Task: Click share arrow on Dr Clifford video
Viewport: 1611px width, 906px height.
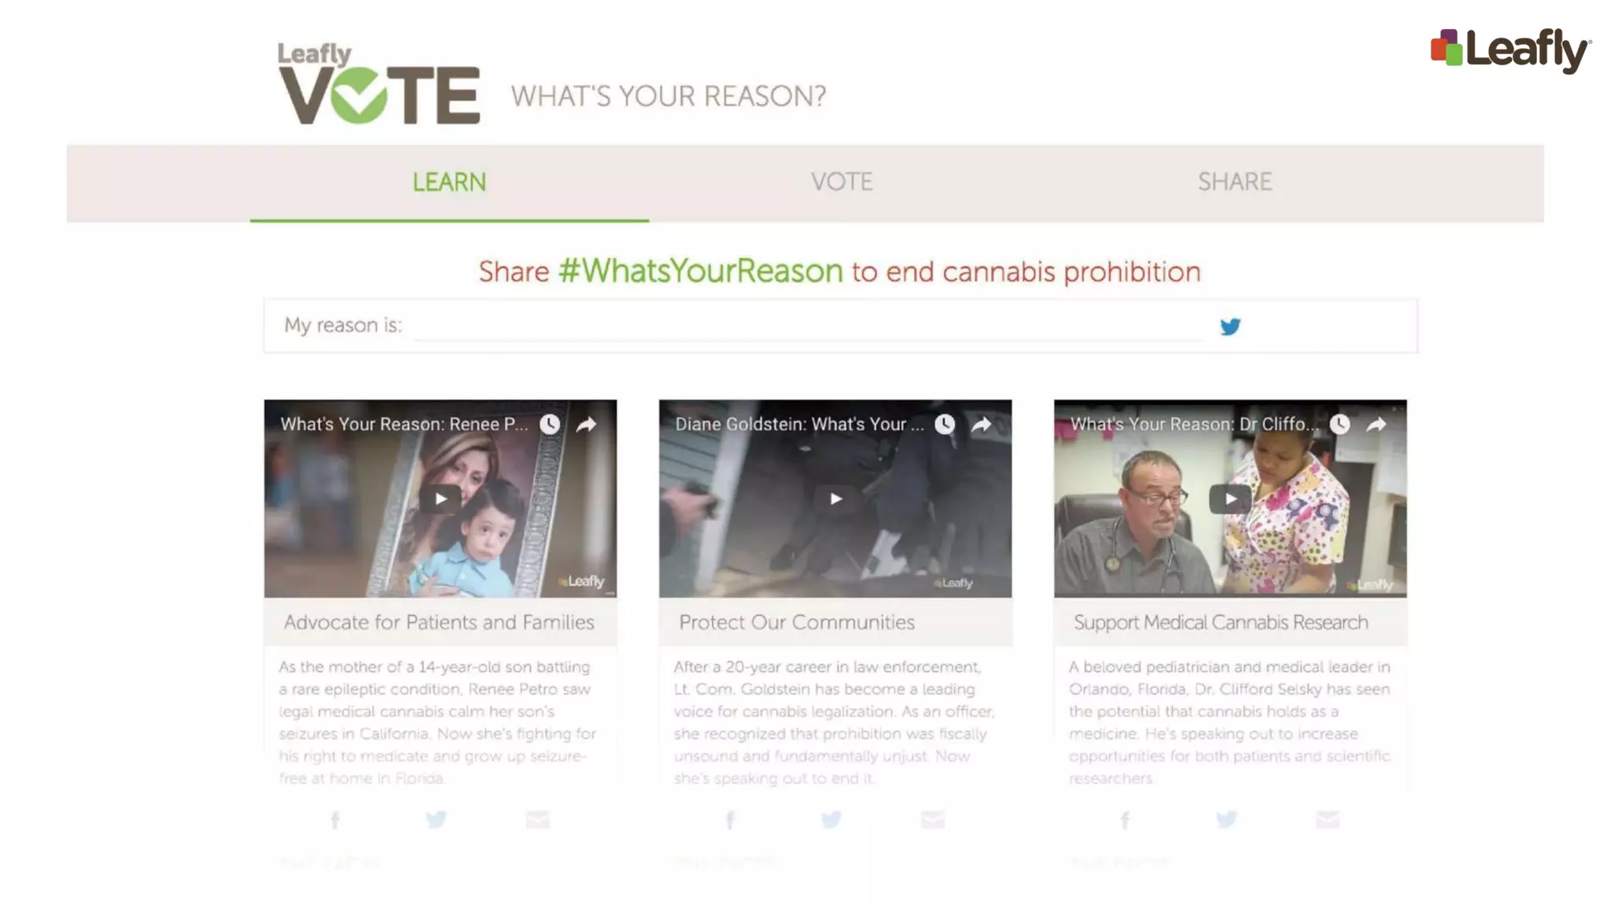Action: [x=1376, y=425]
